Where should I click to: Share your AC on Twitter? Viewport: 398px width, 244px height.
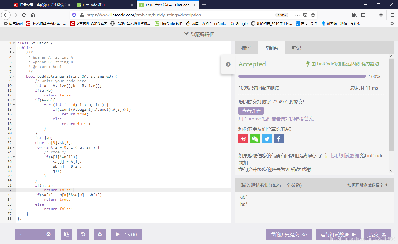coord(267,139)
